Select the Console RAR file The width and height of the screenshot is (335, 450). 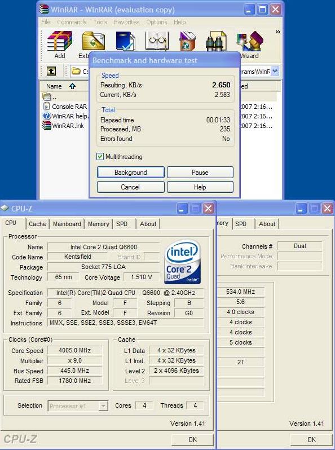click(x=65, y=107)
